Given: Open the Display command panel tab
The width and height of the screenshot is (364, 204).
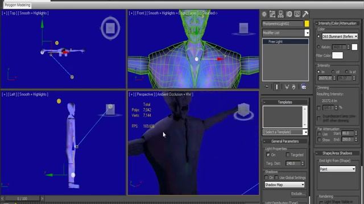Looking at the screenshot, I should tap(297, 14).
